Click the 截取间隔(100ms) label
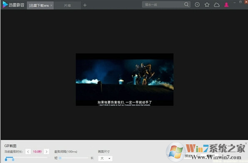Image resolution: width=248 pixels, height=163 pixels. coord(66,152)
